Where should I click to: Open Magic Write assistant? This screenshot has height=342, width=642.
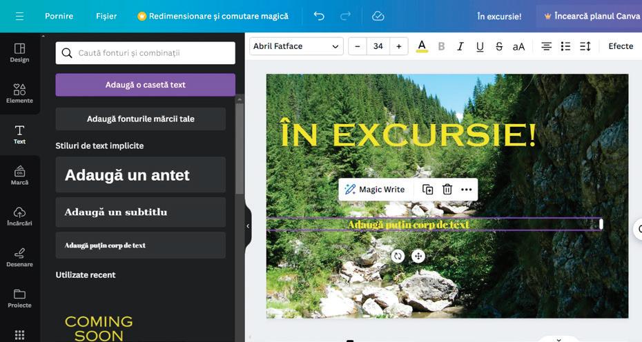[374, 190]
